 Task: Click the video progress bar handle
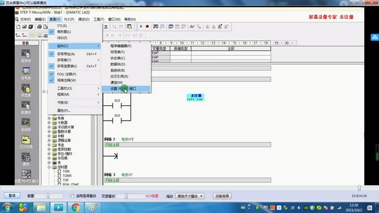pos(359,188)
